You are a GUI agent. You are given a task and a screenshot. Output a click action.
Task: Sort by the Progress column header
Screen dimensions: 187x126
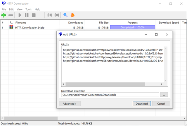[x=132, y=23]
